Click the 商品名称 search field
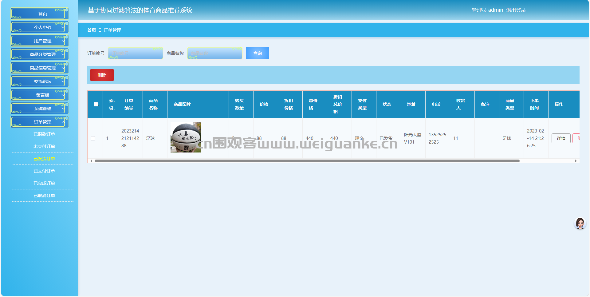This screenshot has width=590, height=297. (215, 53)
